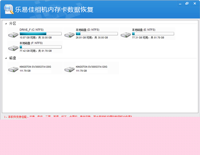This screenshot has height=155, width=200.
Task: Collapse the 分区 section triangle
Action: (x=6, y=24)
